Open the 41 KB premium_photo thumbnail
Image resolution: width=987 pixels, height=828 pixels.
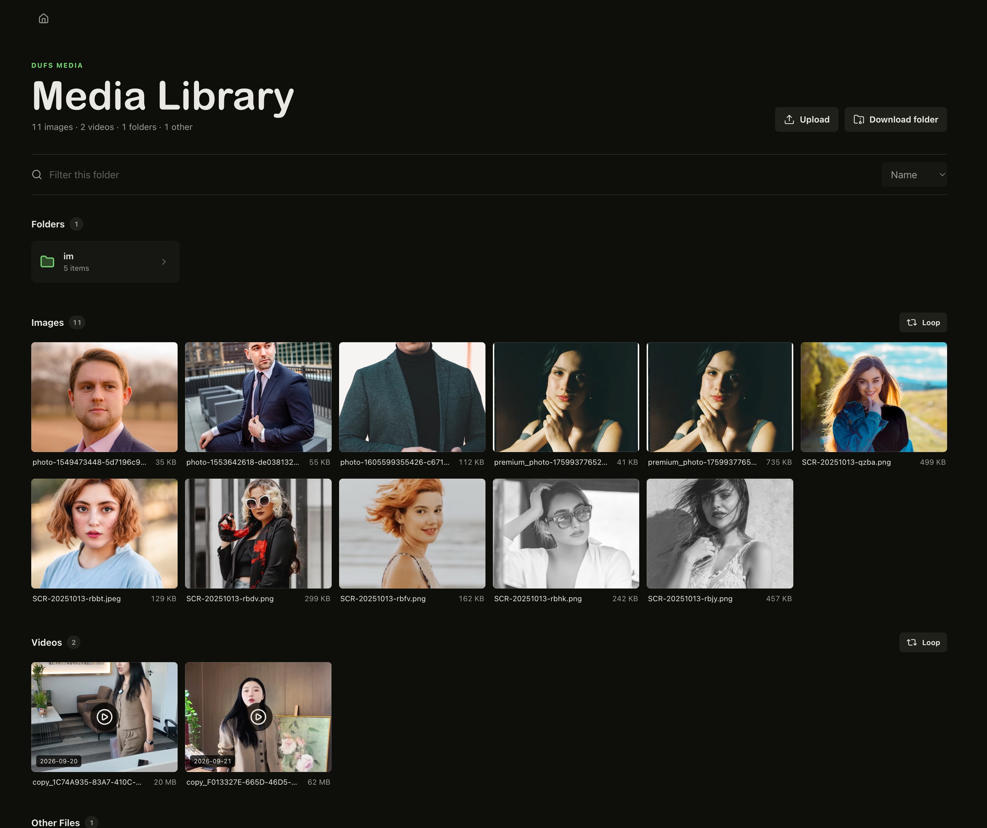click(566, 397)
